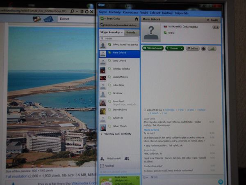Image resolution: width=246 pixels, height=185 pixels.
Task: Show messages from 6 měsíců
Action: click(154, 113)
